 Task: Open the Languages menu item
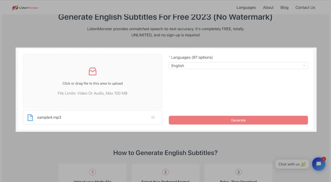click(x=246, y=7)
